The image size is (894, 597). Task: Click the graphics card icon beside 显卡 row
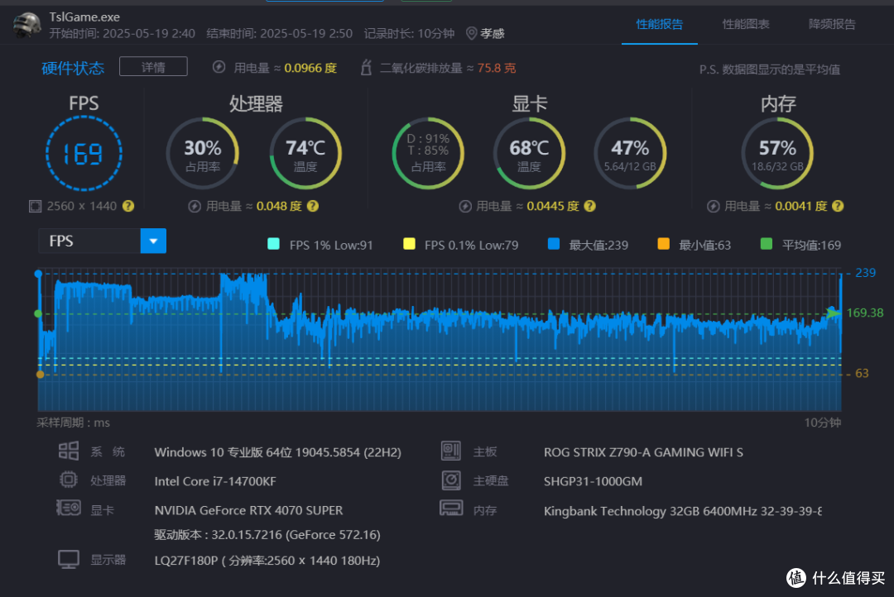click(x=69, y=508)
